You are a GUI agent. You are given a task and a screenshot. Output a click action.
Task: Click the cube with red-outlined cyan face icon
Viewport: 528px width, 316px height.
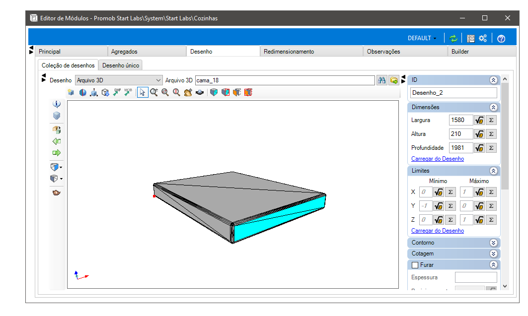(226, 92)
